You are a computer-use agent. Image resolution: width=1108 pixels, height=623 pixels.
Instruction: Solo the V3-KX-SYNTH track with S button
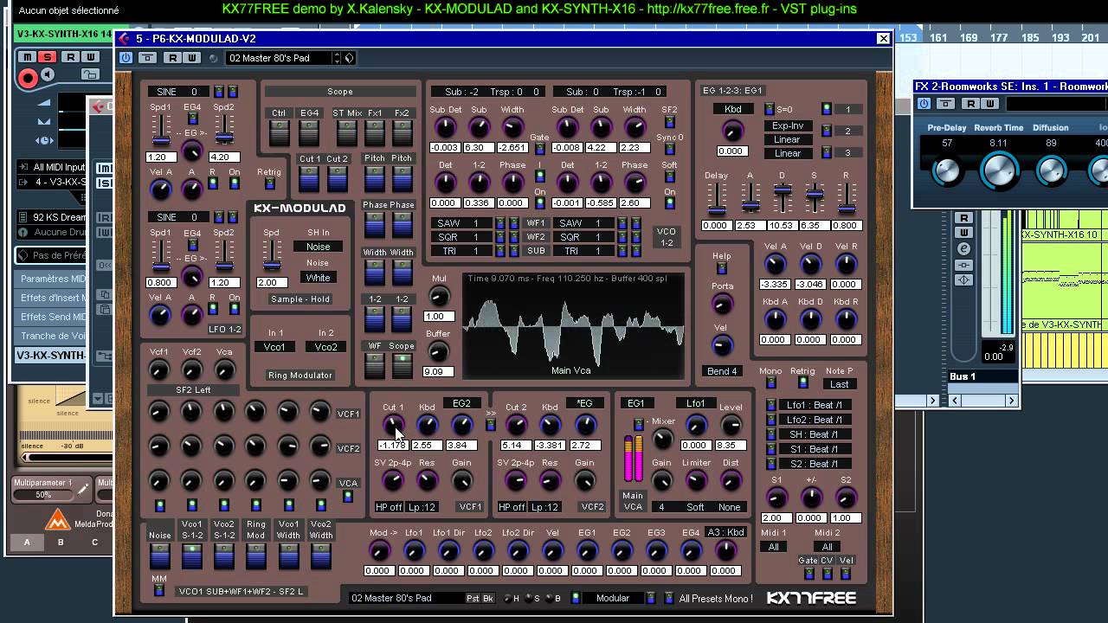tap(47, 57)
